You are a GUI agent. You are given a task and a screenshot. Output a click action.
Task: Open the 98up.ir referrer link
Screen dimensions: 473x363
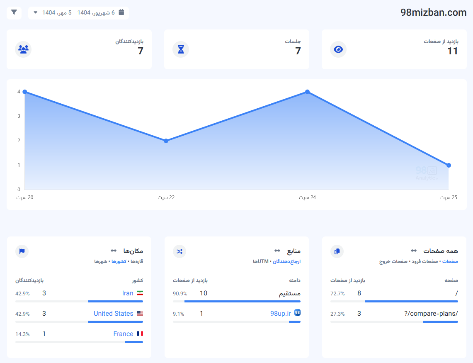tap(281, 314)
